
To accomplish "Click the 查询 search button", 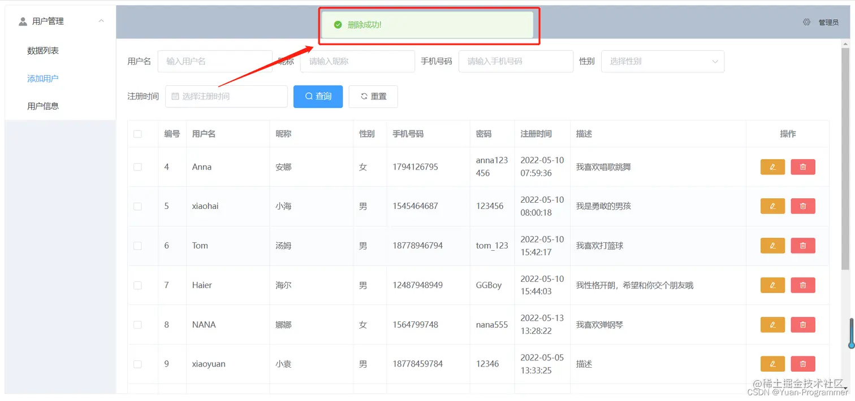I will click(318, 97).
